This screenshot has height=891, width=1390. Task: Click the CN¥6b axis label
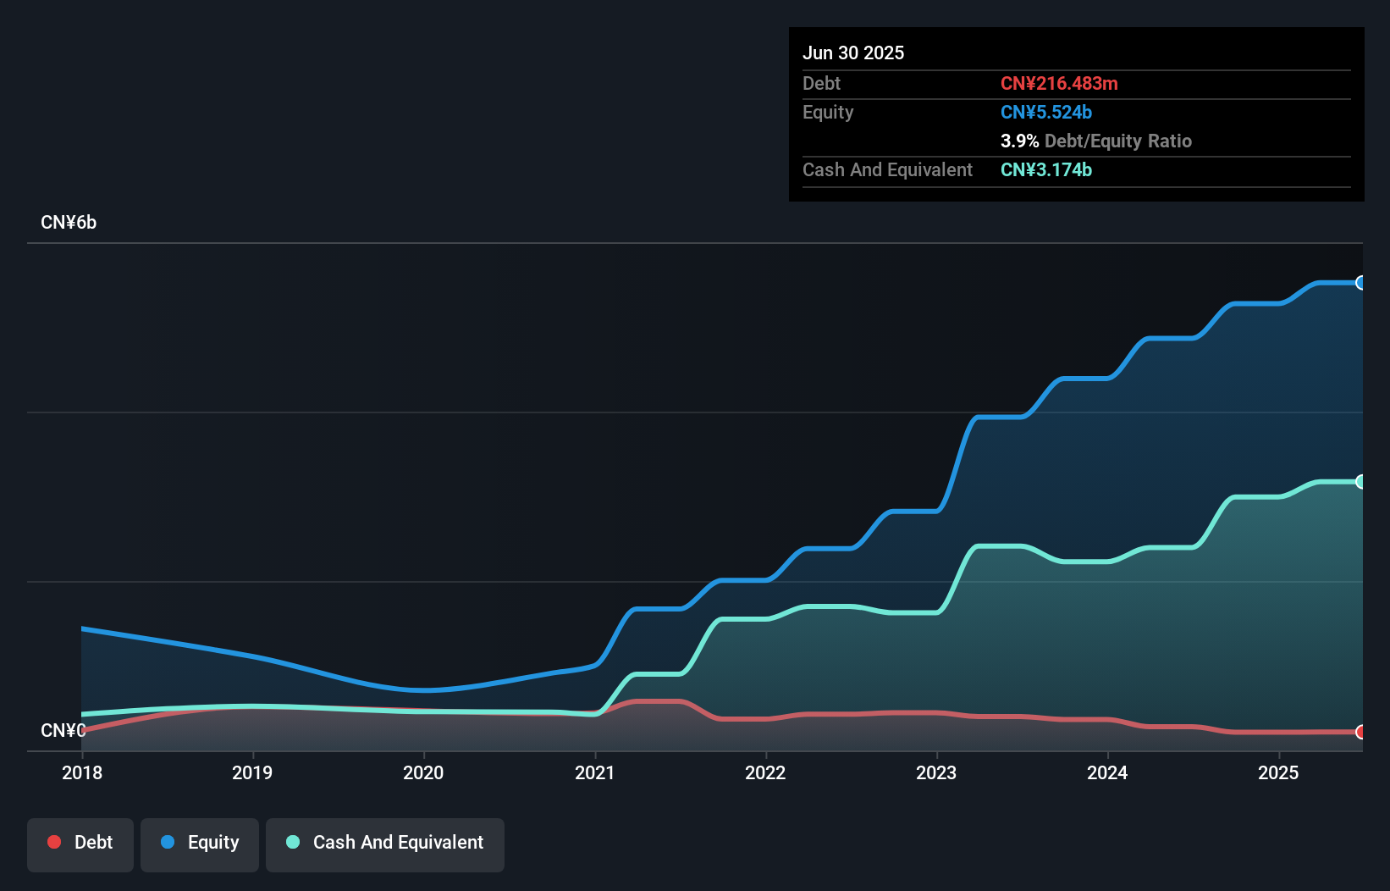[69, 222]
